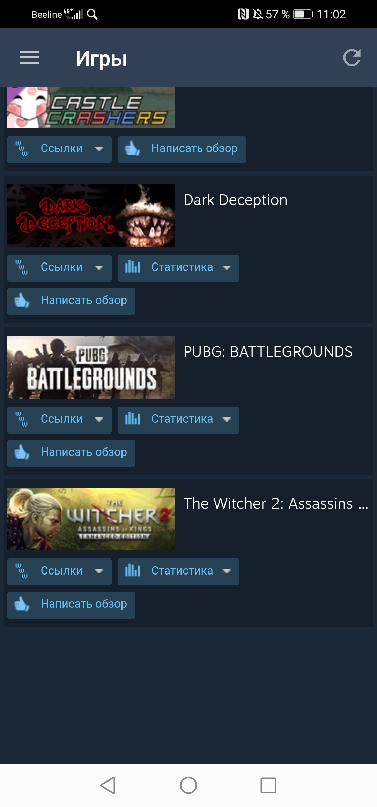Expand the Ссылки dropdown for Dark Deception
The width and height of the screenshot is (377, 807).
(x=59, y=268)
